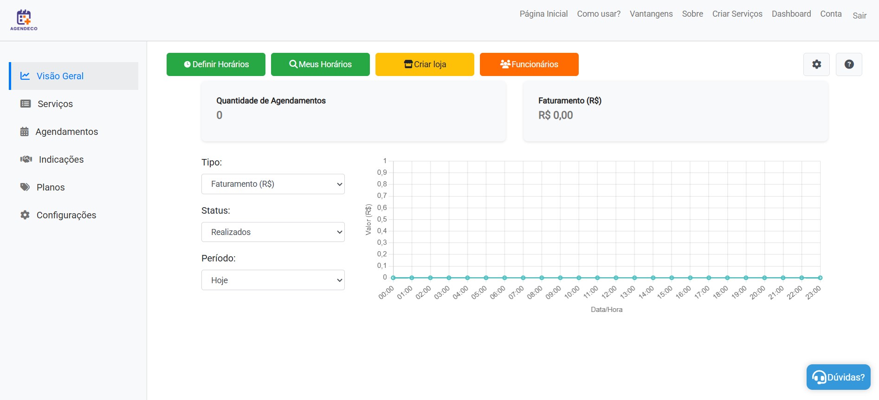Image resolution: width=879 pixels, height=400 pixels.
Task: Click the Funcionários button
Action: (529, 64)
